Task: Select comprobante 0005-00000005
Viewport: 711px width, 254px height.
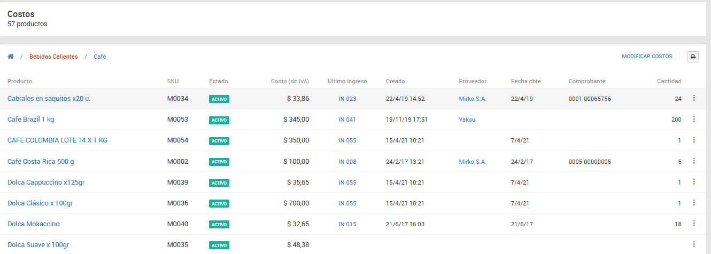Action: 590,162
